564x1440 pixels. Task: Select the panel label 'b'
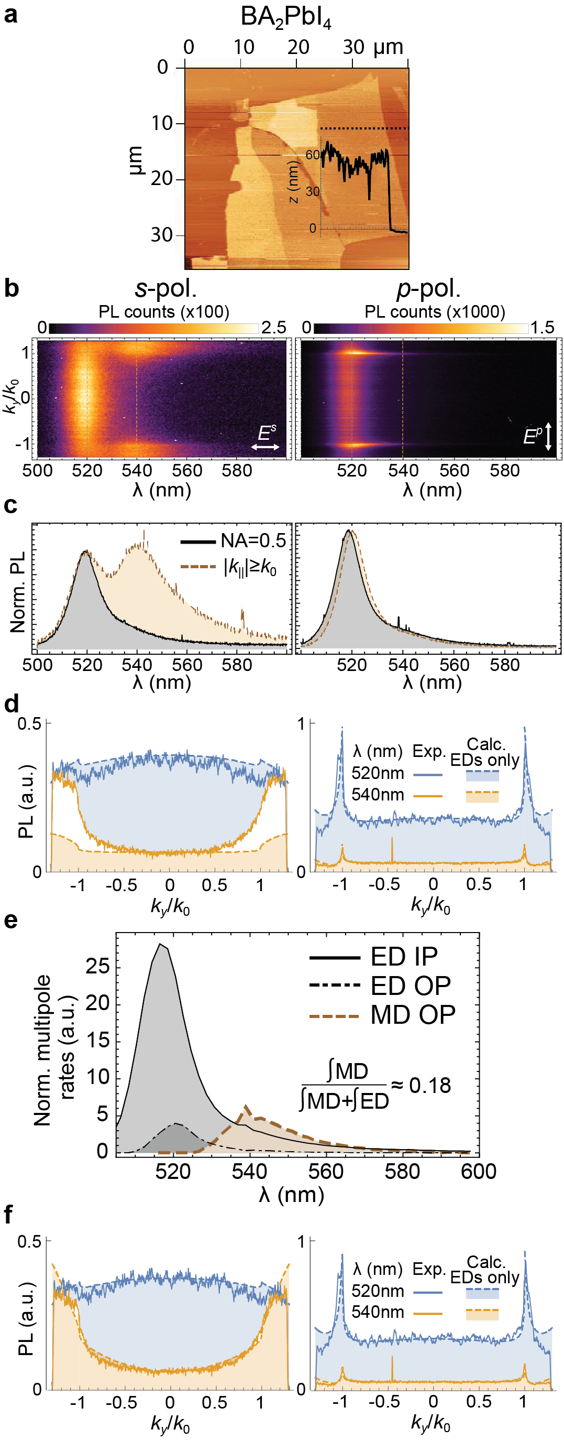pos(11,288)
